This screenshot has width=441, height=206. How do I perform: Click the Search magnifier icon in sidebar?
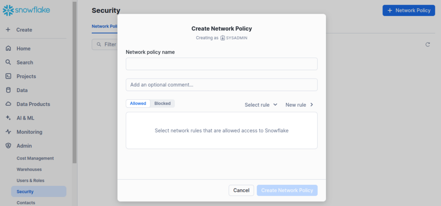click(8, 62)
